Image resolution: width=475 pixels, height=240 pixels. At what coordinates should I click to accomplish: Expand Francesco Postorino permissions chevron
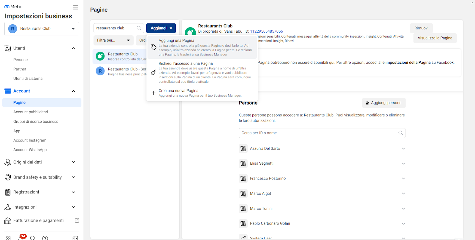coord(403,179)
